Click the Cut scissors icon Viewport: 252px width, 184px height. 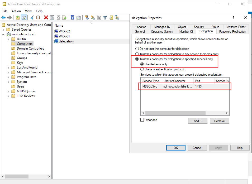pyautogui.click(x=32, y=17)
